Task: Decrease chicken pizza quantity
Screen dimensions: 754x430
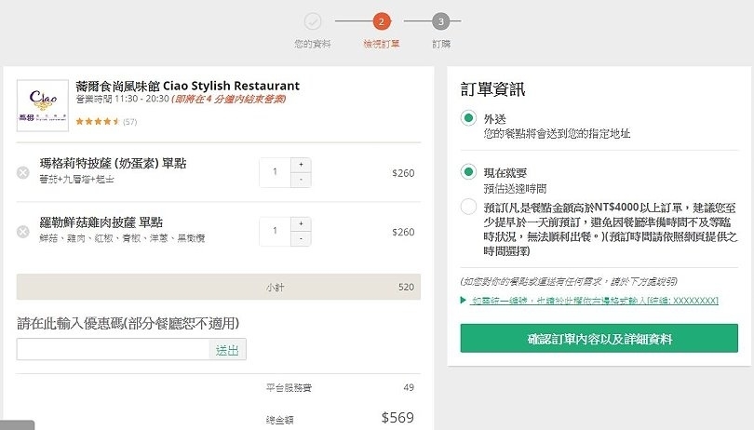Action: 302,238
